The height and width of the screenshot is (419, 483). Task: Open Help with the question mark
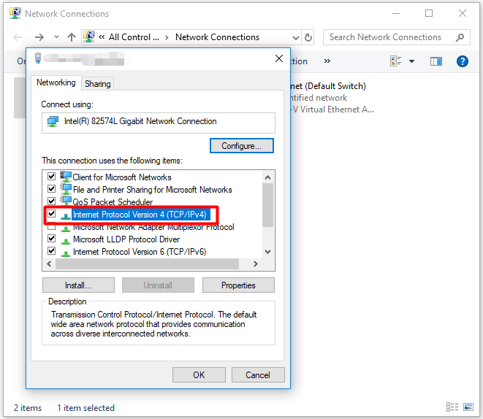click(463, 61)
